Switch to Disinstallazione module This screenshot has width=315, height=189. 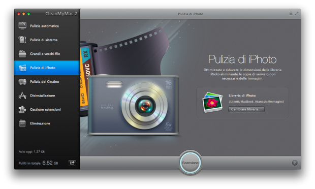tap(43, 96)
